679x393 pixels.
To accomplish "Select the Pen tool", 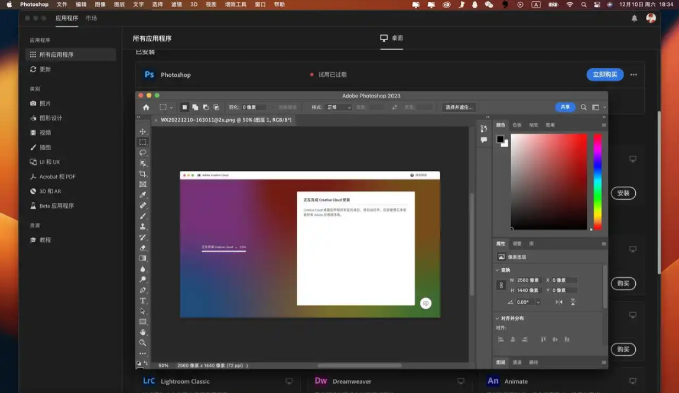I will coord(142,290).
